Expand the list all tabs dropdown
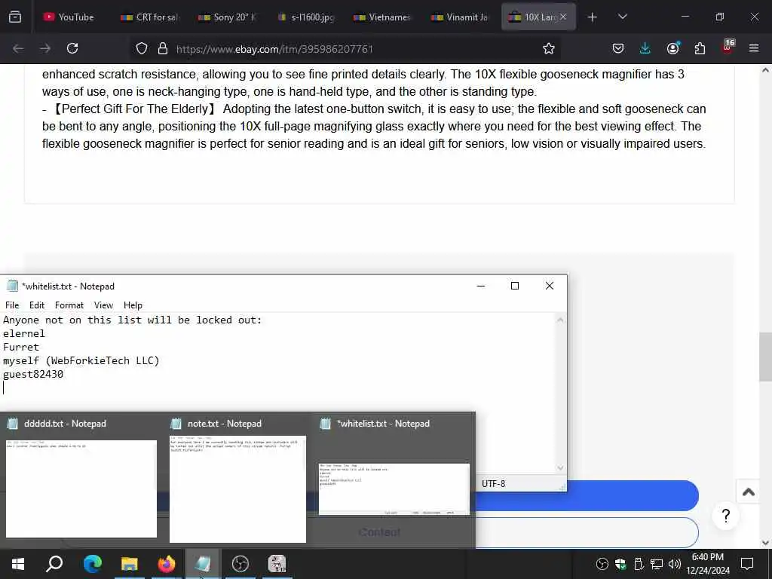Viewport: 772px width, 579px height. 622,17
